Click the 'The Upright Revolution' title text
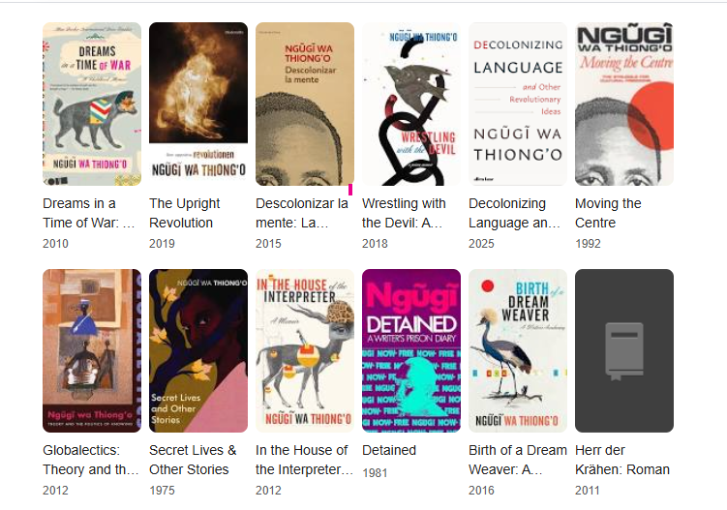 point(185,213)
